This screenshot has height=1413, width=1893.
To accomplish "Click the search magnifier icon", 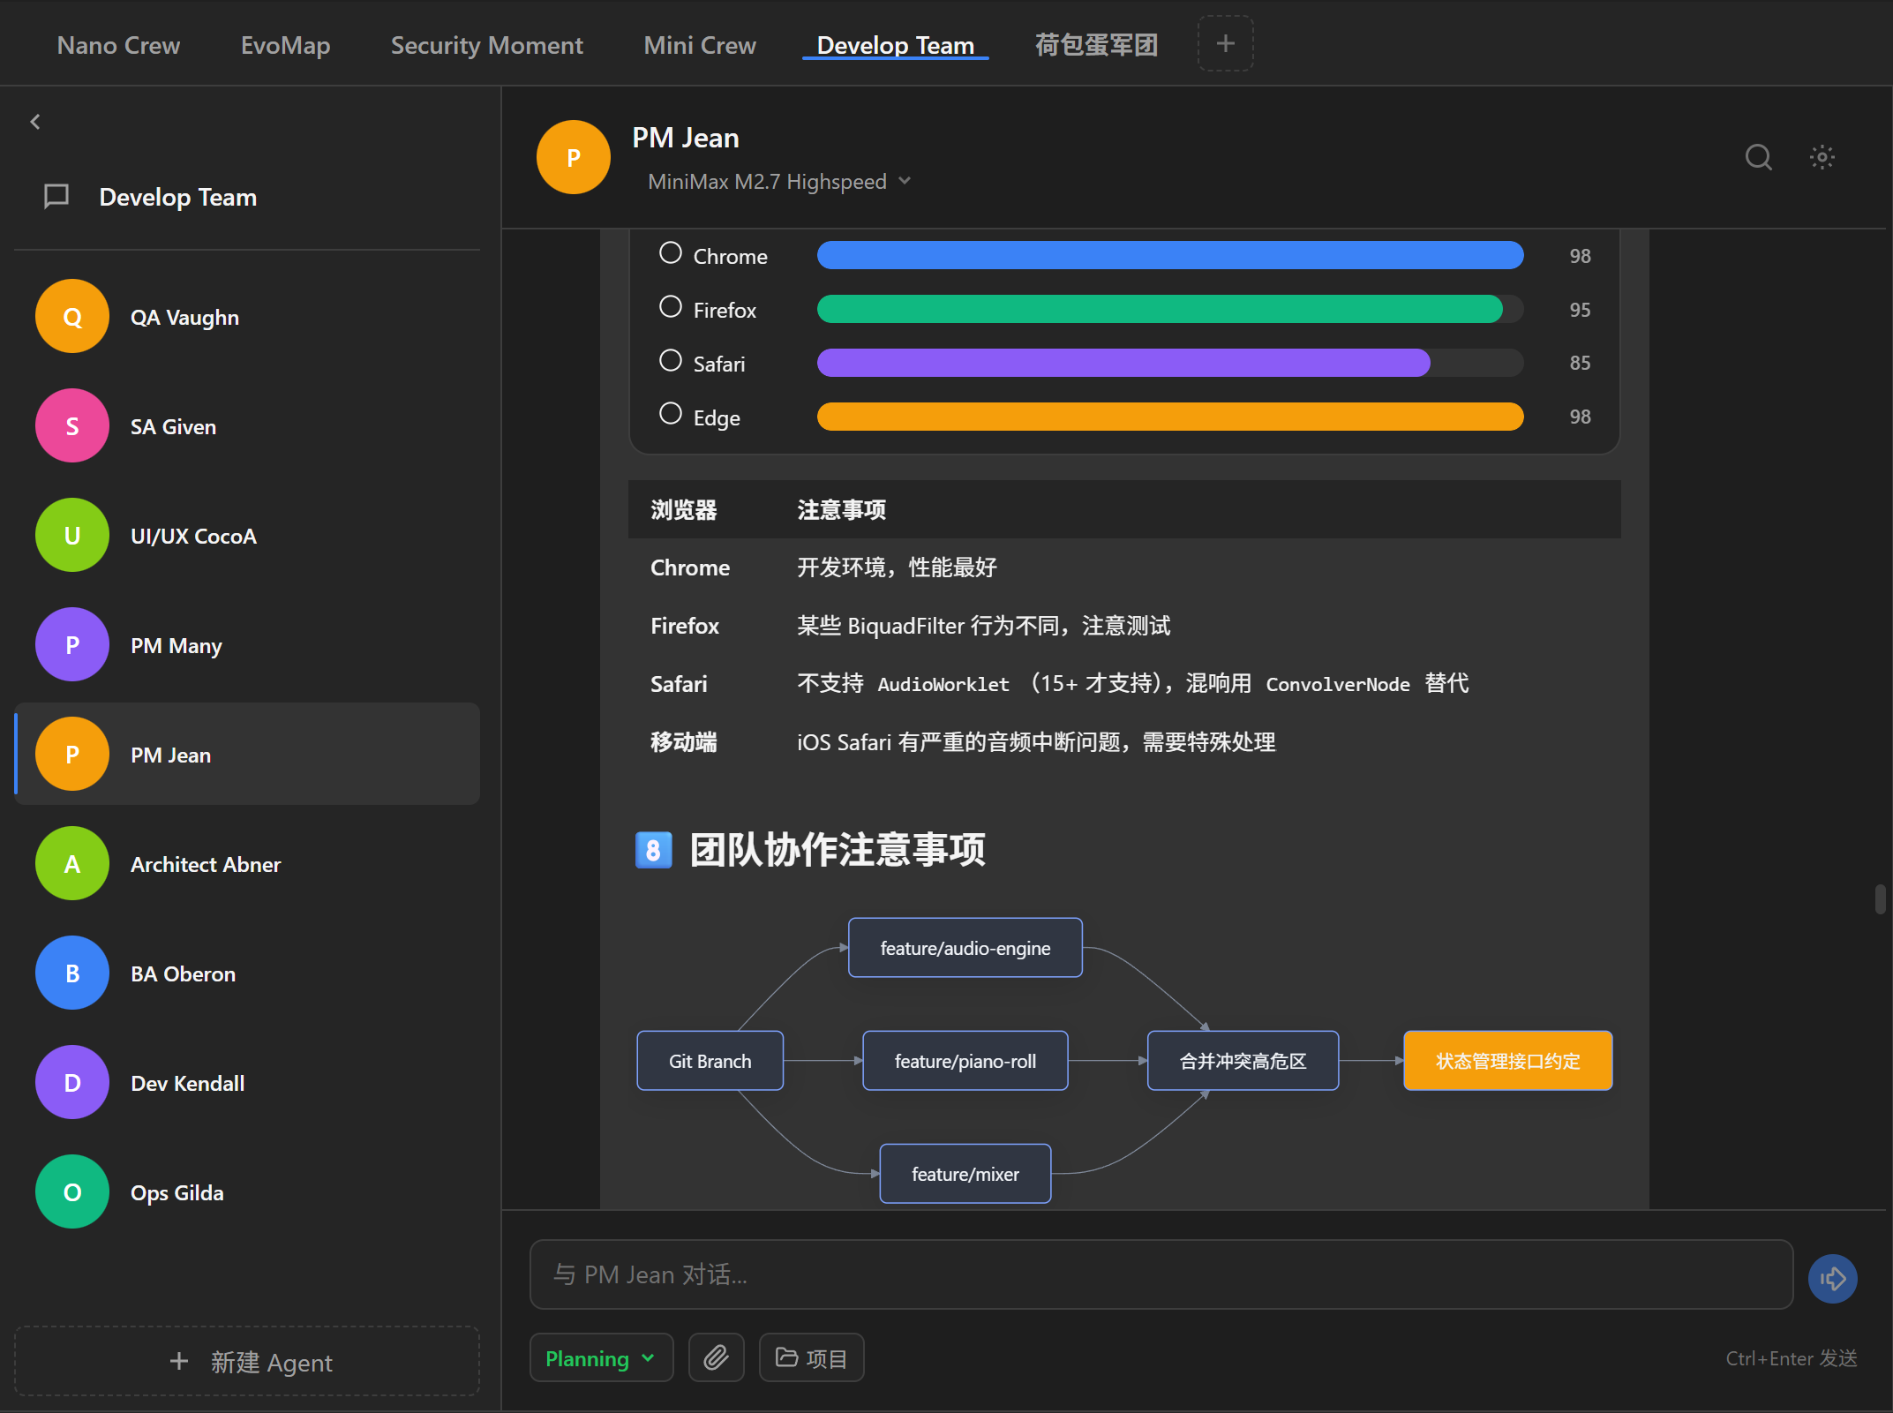I will click(1758, 157).
